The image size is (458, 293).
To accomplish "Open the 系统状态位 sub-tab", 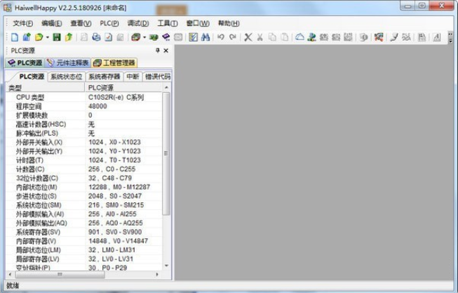I will point(67,77).
